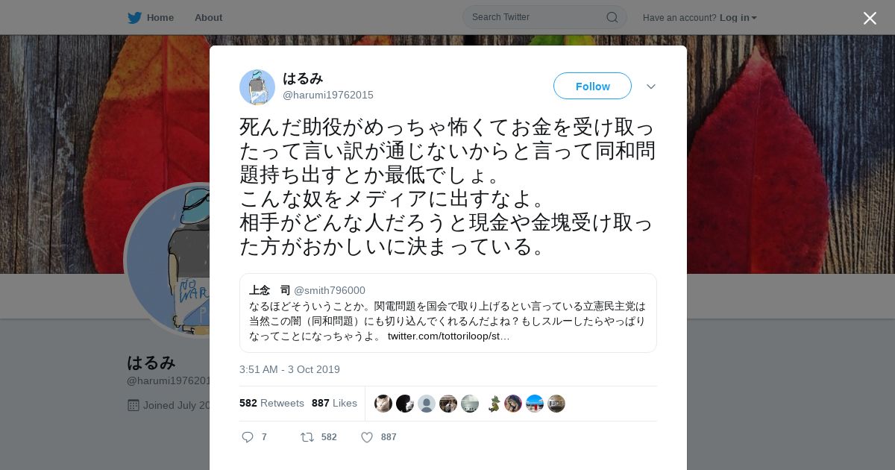Click the reply speech bubble icon
This screenshot has width=895, height=470.
[x=248, y=437]
